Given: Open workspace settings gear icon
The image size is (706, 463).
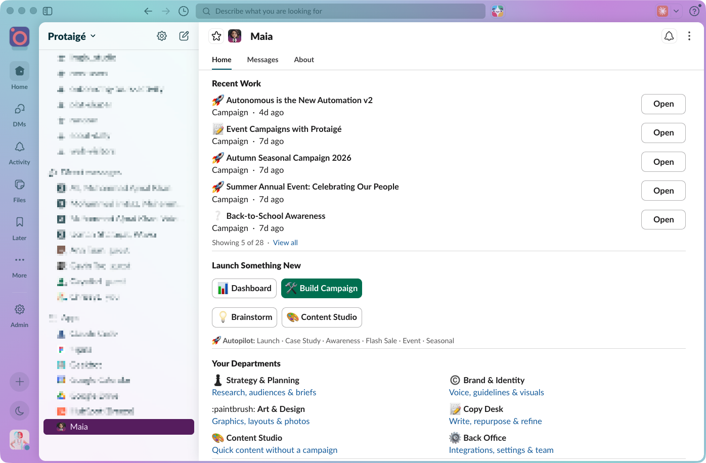Looking at the screenshot, I should [x=162, y=36].
